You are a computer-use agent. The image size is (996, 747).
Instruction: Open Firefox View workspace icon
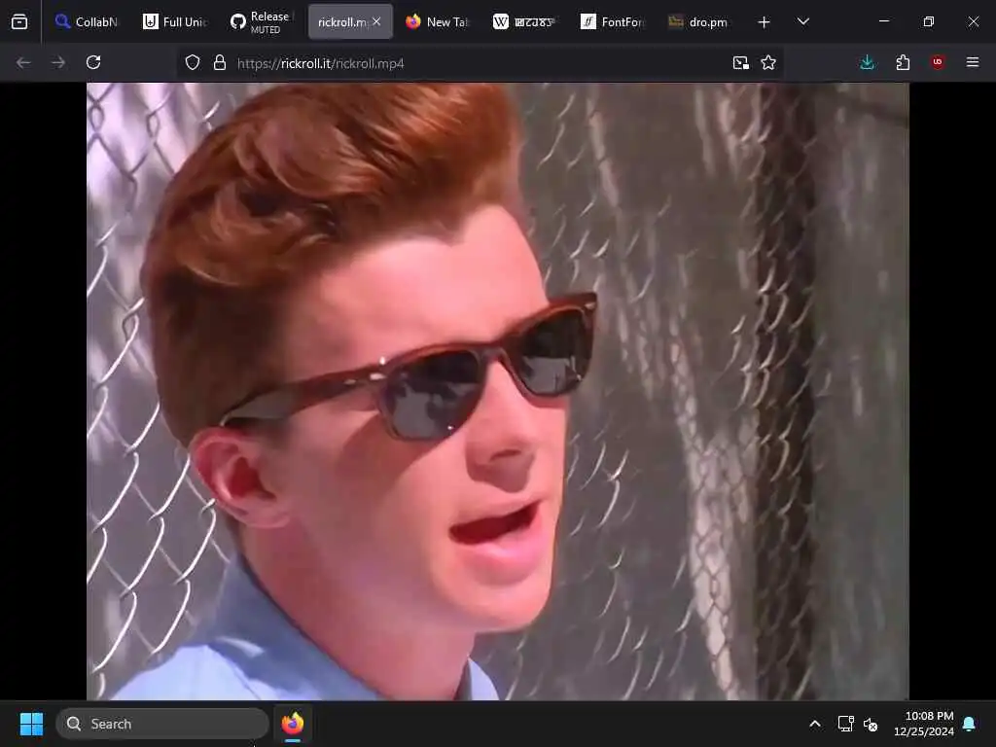pos(19,22)
